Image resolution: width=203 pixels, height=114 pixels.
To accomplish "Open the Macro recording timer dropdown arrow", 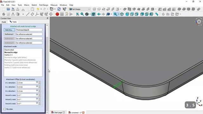I will click(55, 9).
